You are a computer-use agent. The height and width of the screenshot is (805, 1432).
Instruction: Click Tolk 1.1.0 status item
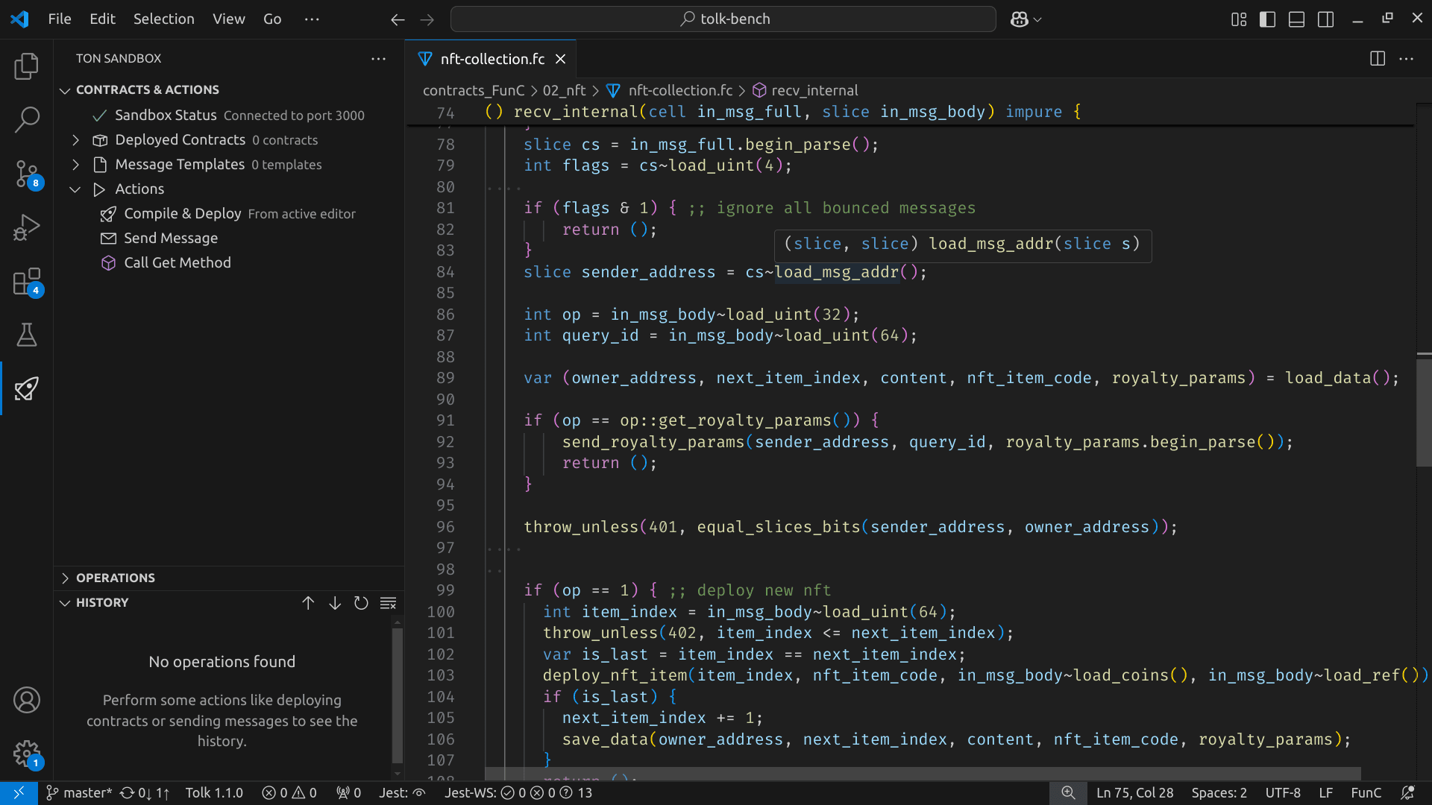(214, 793)
